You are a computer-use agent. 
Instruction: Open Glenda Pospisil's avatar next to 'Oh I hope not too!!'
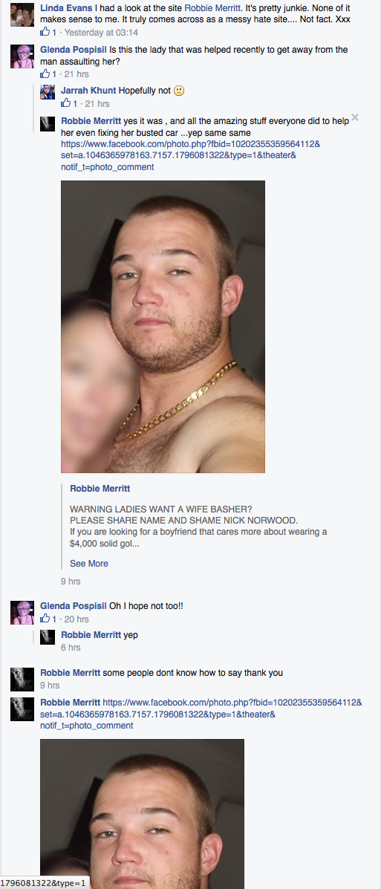pyautogui.click(x=22, y=612)
